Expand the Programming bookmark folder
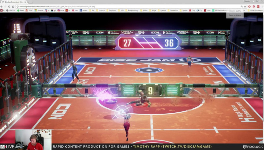This screenshot has width=264, height=150. coord(132,11)
